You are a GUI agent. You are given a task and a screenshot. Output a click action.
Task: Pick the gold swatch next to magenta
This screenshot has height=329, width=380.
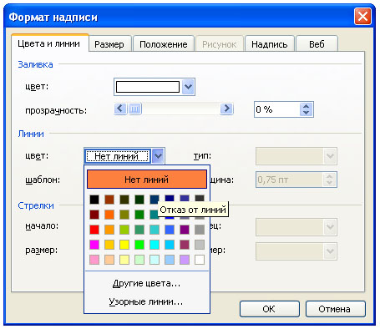pos(109,245)
